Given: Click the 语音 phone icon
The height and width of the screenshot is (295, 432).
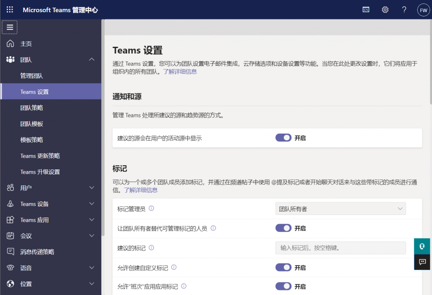Looking at the screenshot, I should (10, 268).
